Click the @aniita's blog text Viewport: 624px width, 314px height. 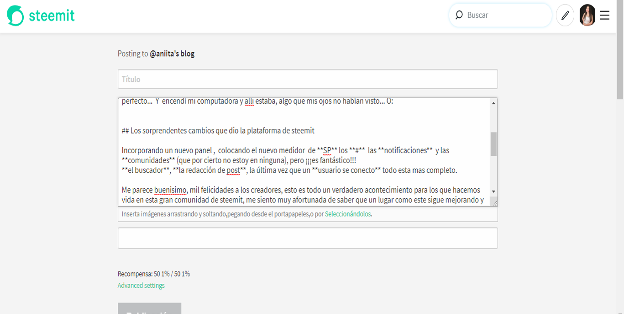(172, 54)
